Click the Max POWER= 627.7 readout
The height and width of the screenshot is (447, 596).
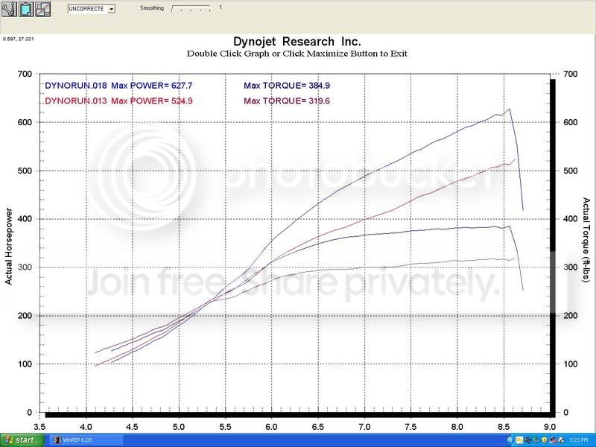[x=152, y=86]
